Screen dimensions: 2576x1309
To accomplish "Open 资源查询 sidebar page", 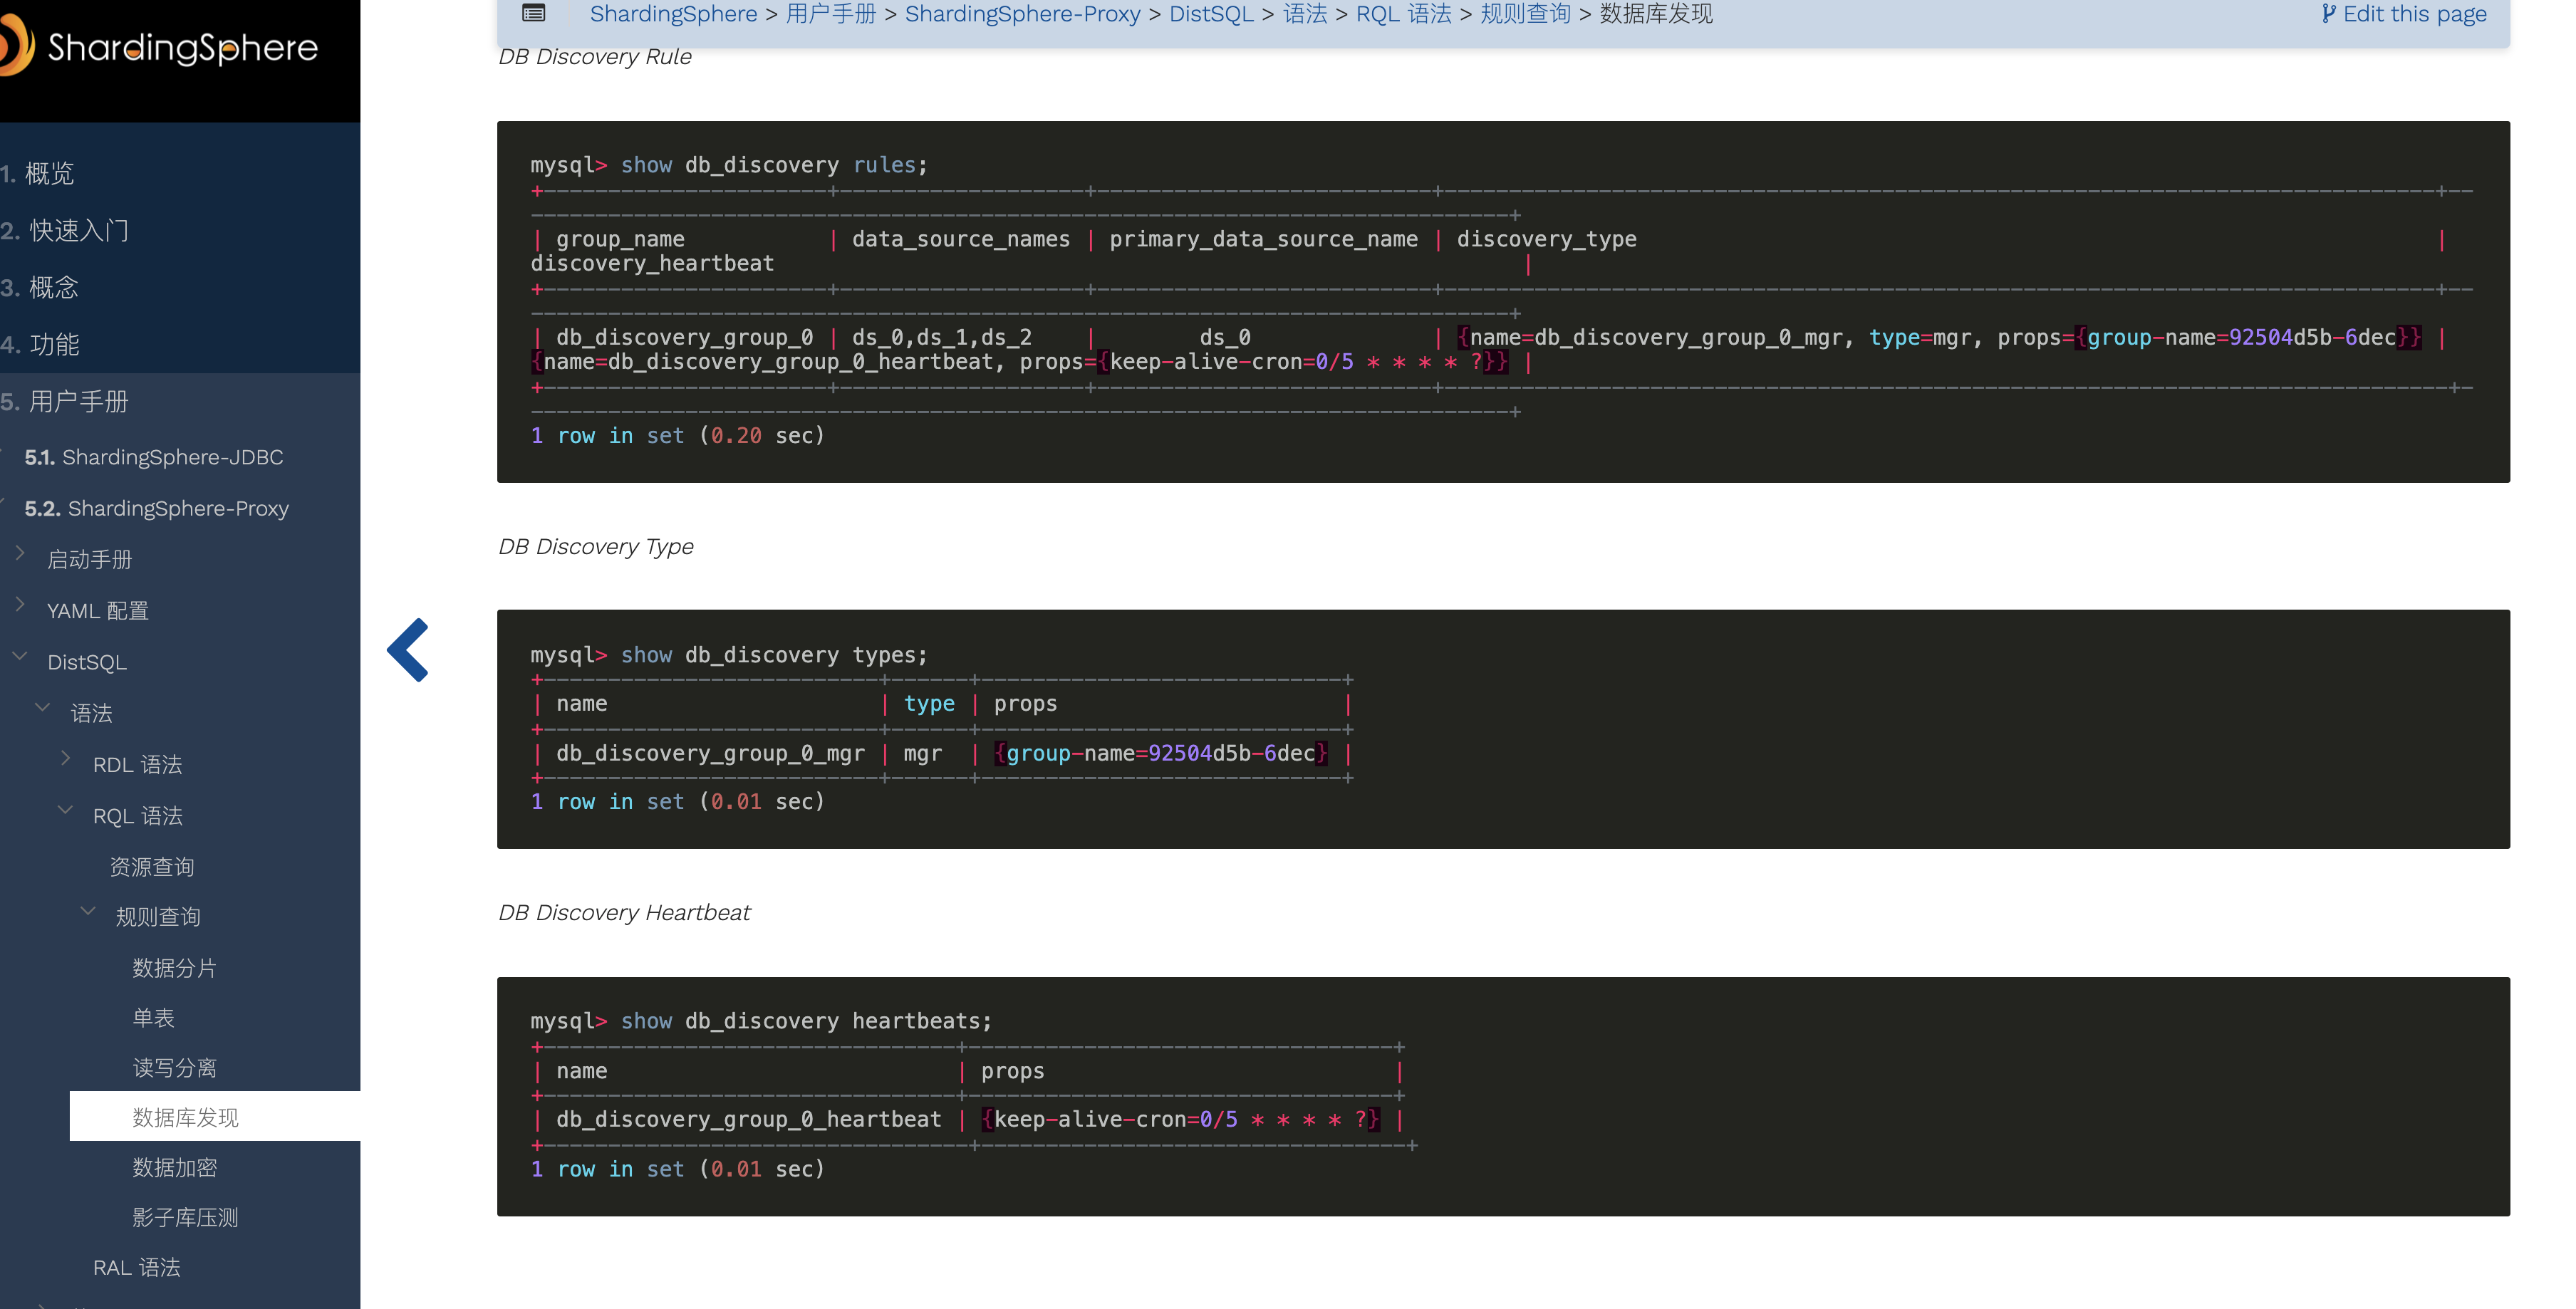I will [x=152, y=867].
